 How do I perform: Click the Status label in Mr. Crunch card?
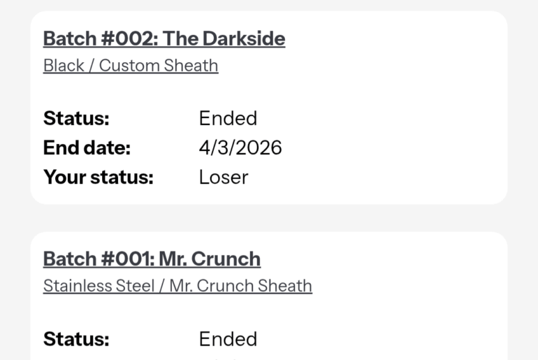tap(76, 340)
